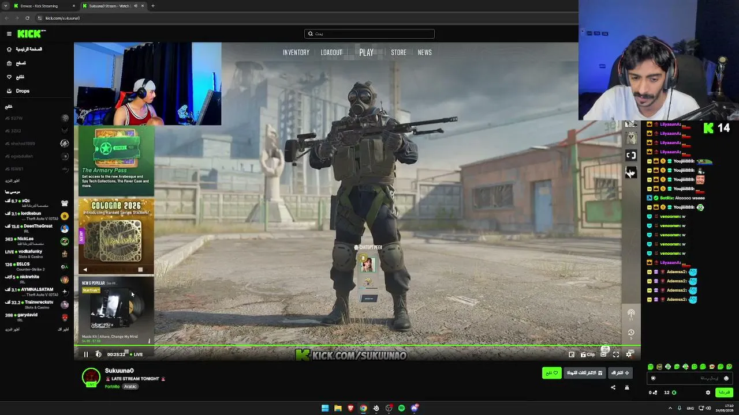The width and height of the screenshot is (739, 415).
Task: Go back in the browser
Action: (x=7, y=18)
